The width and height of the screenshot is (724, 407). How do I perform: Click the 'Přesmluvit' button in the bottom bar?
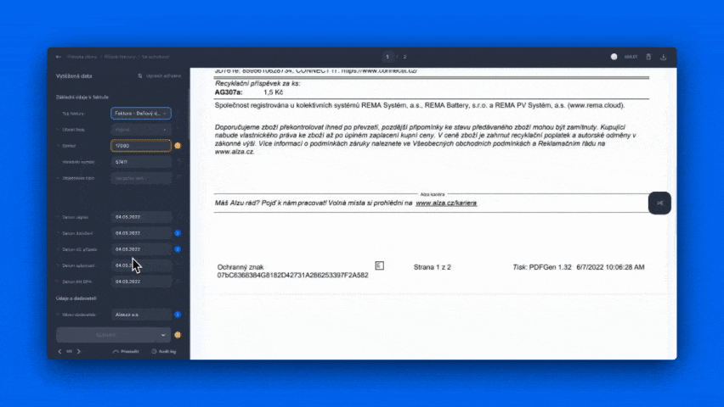[126, 351]
